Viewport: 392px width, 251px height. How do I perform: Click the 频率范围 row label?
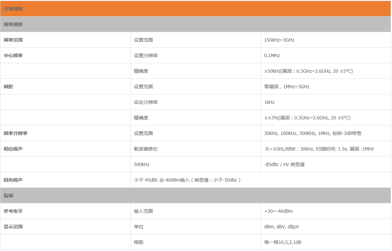(x=13, y=40)
